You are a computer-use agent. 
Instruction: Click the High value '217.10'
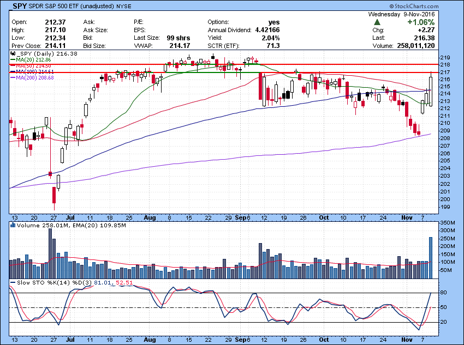pyautogui.click(x=55, y=30)
